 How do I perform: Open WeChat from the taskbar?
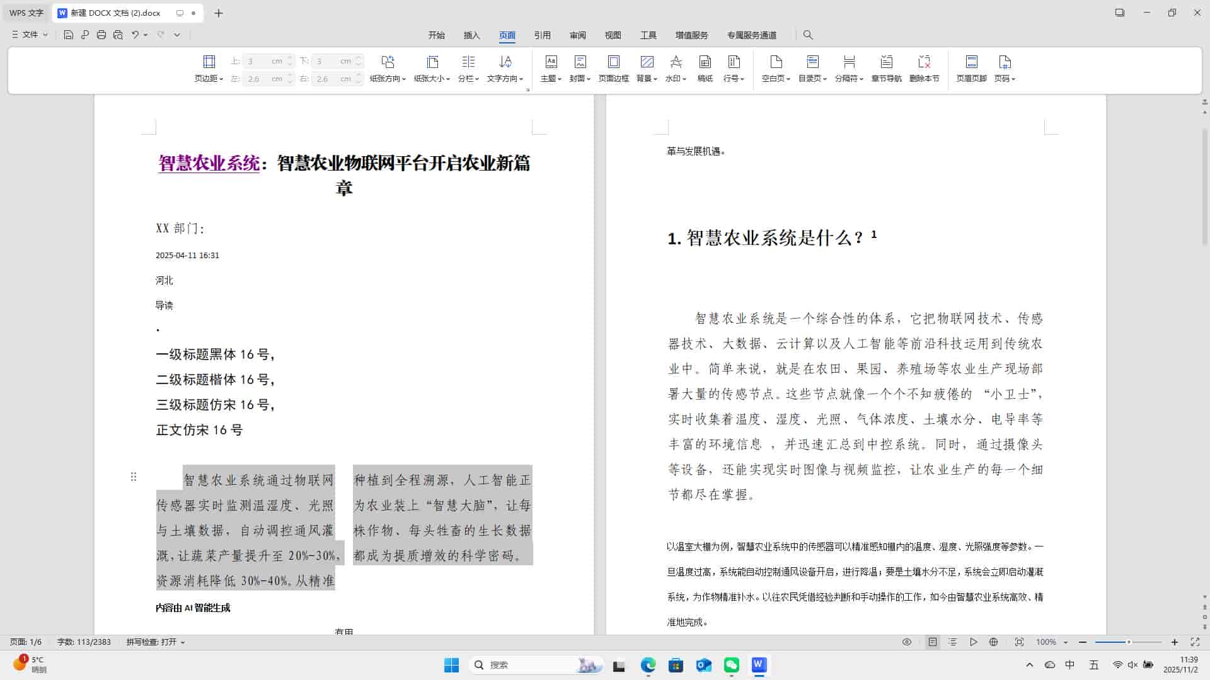(731, 665)
